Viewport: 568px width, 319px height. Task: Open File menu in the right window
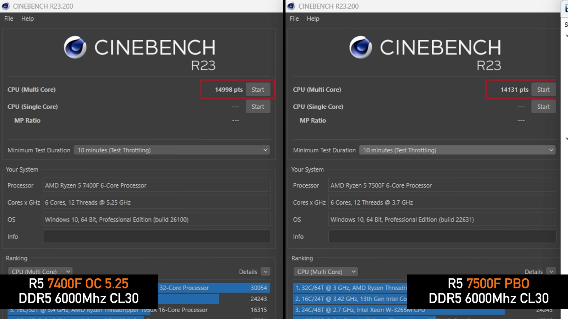click(x=294, y=19)
